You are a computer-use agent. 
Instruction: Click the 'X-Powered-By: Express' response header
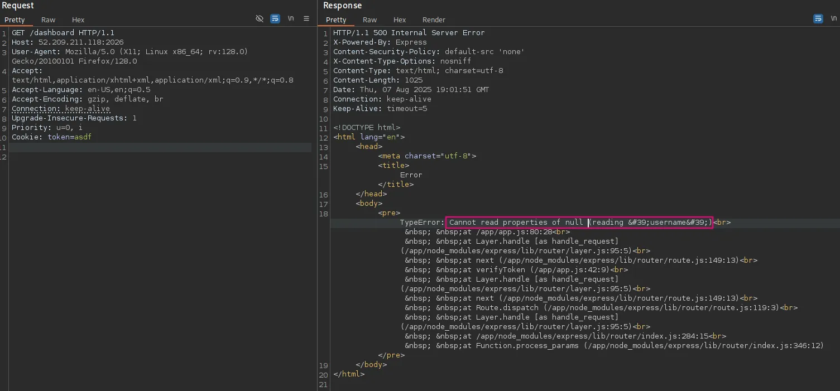(380, 42)
